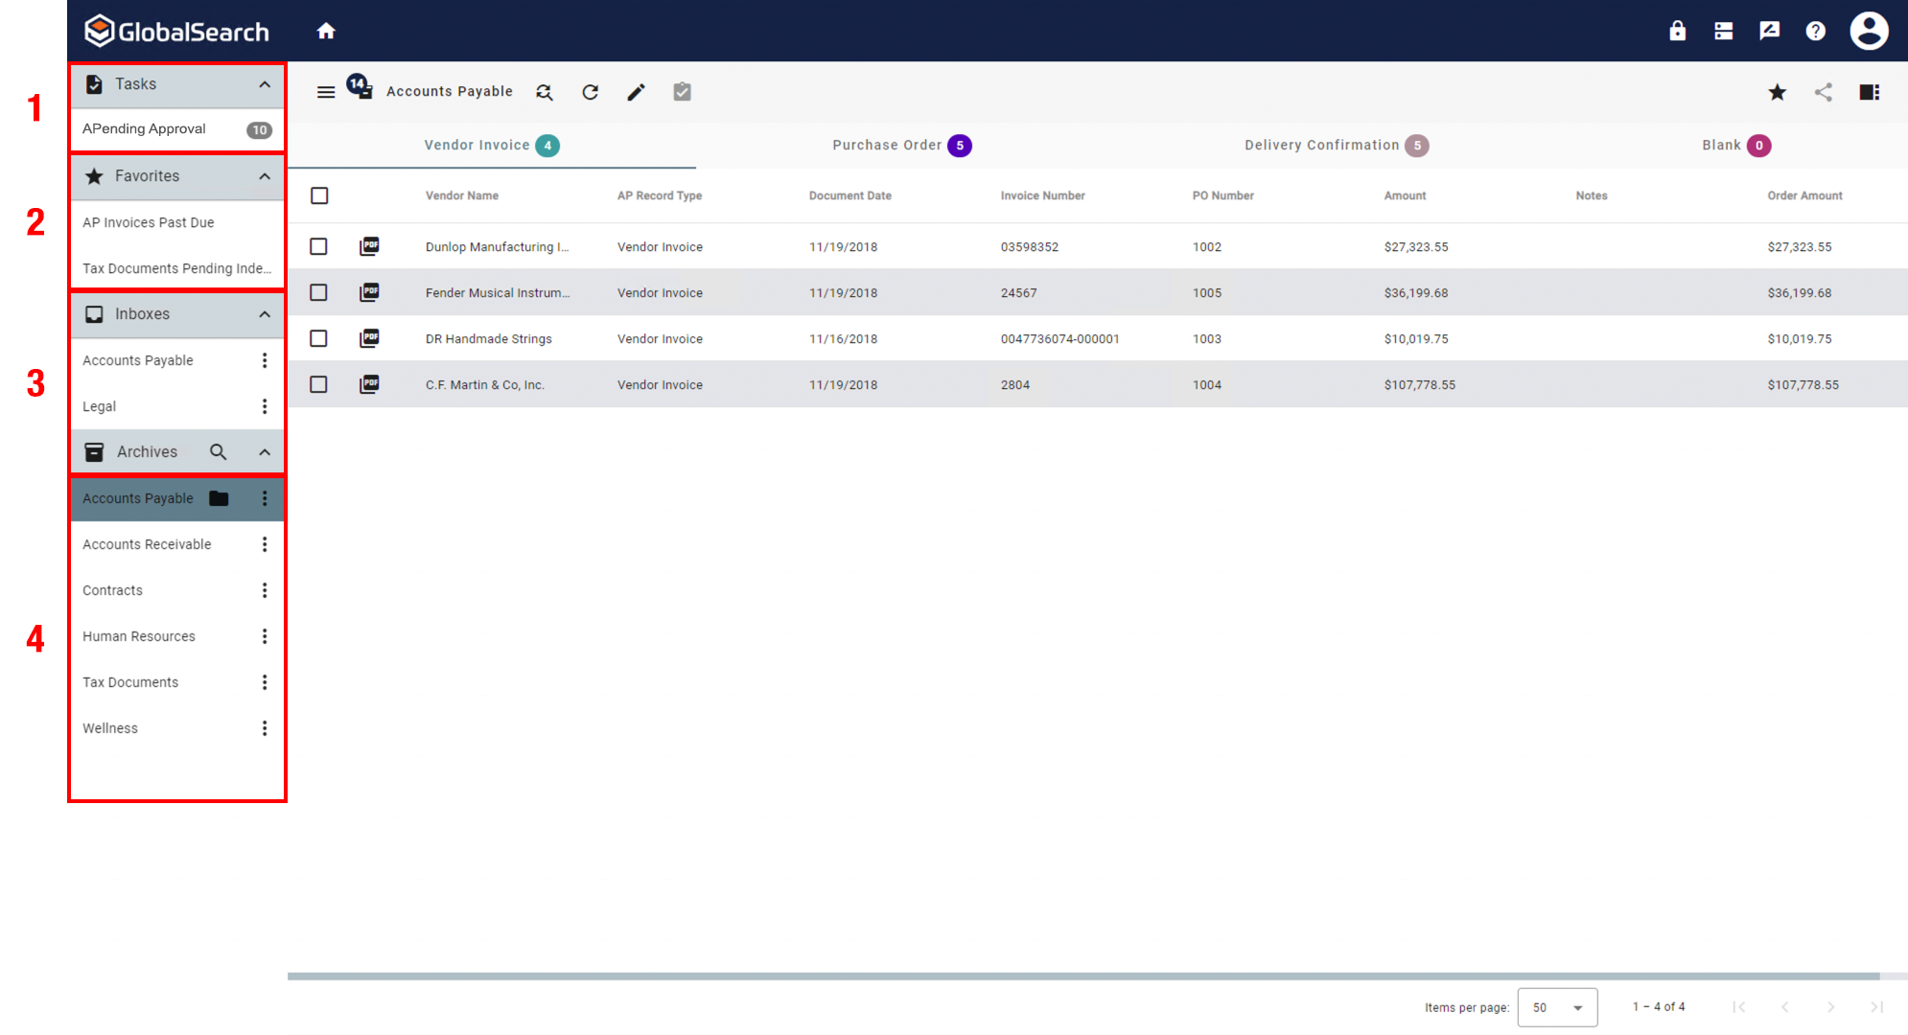Select all documents with the header checkbox
The width and height of the screenshot is (1908, 1035).
pos(318,195)
